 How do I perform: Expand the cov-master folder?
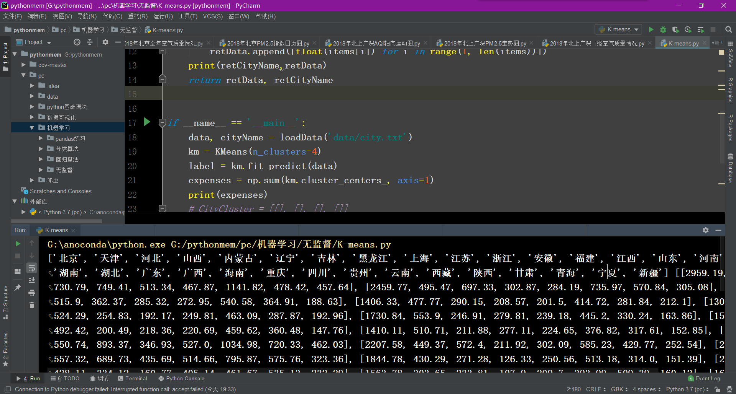click(23, 65)
